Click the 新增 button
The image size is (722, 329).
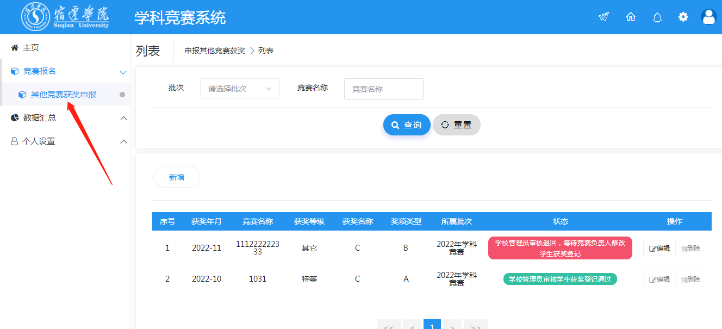point(177,177)
